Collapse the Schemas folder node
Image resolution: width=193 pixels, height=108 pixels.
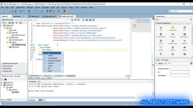click(7, 33)
